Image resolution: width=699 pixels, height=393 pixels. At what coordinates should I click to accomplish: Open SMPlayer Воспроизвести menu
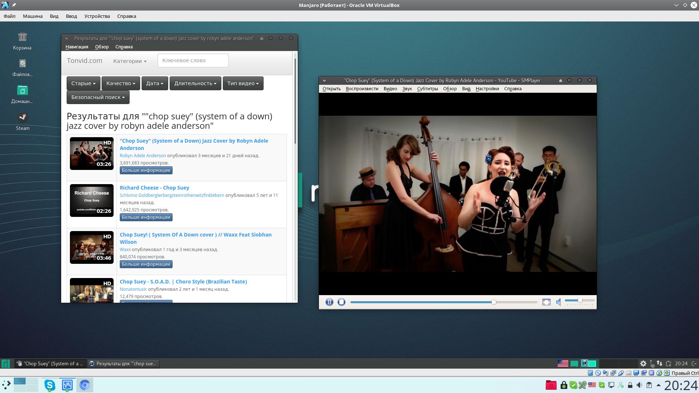362,88
